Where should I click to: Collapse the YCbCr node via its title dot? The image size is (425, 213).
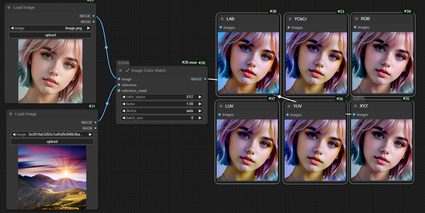289,19
